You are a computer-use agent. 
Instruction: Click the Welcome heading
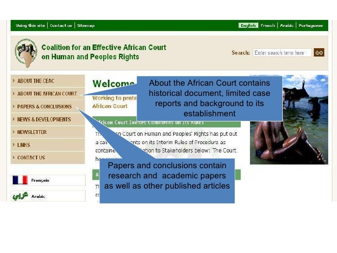114,84
